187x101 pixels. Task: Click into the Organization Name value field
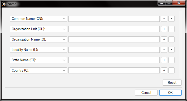click(114, 39)
